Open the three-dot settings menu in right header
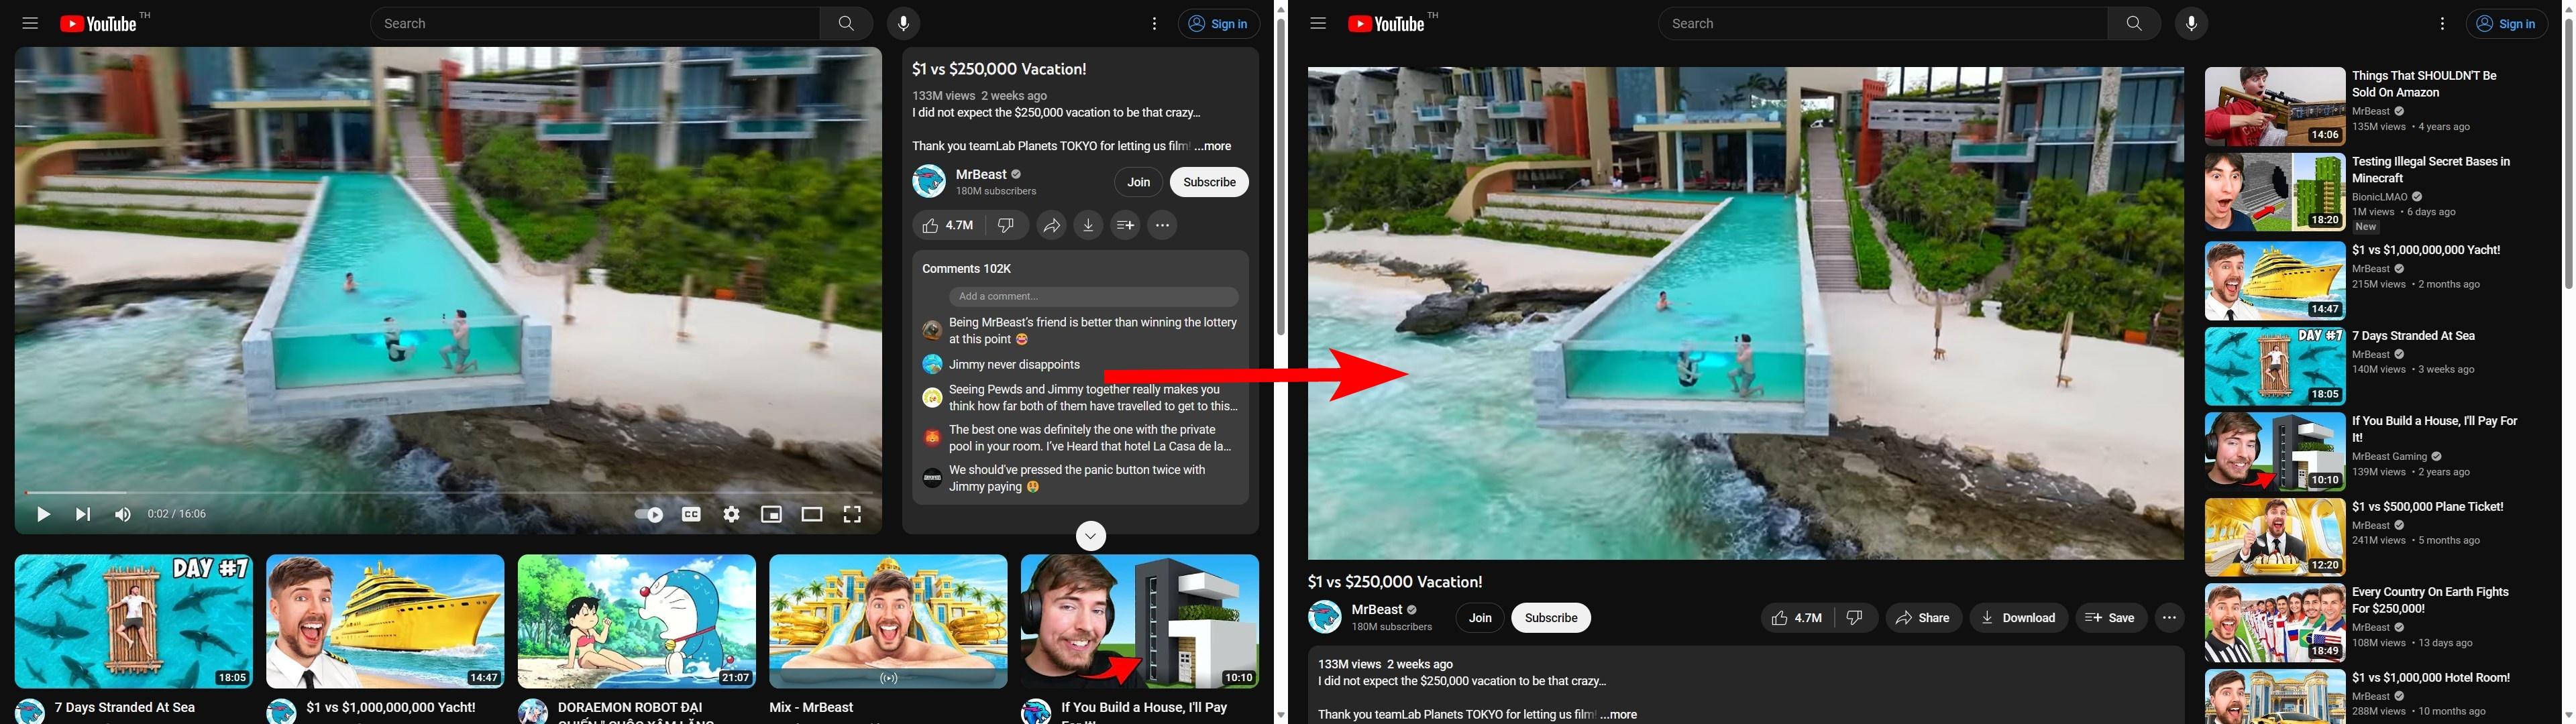Screen dimensions: 2576x724 (x=2442, y=24)
